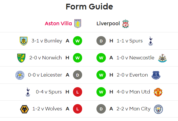Screen dimensions: 178x121
Task: Click red L badge for Wolves match
Action: click(78, 109)
